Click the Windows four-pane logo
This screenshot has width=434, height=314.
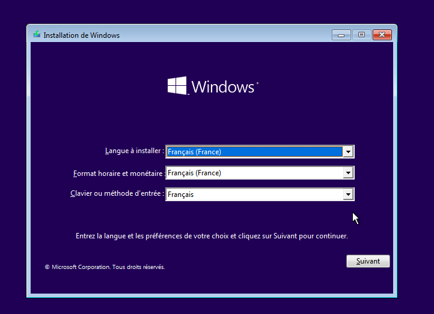(x=177, y=86)
